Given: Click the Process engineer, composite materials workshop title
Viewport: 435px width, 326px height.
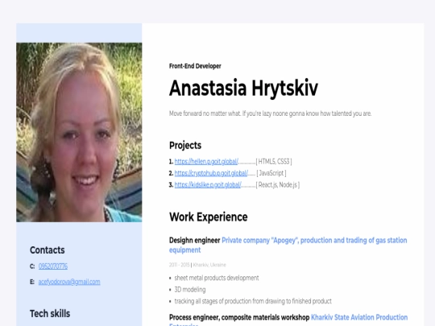Looking at the screenshot, I should [239, 317].
